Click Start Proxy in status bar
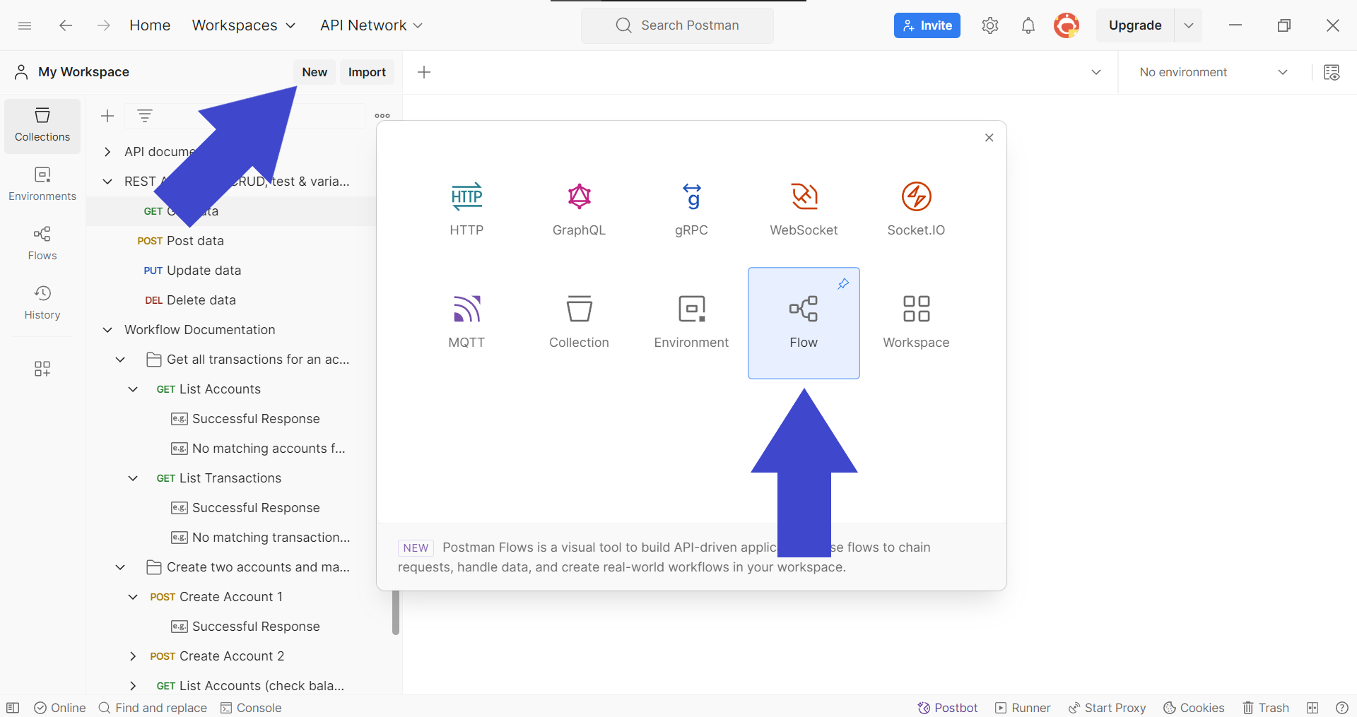 (x=1107, y=708)
